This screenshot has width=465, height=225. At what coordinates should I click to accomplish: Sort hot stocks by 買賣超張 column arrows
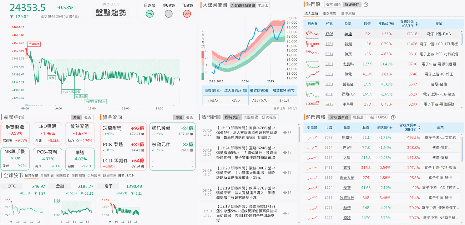[417, 24]
